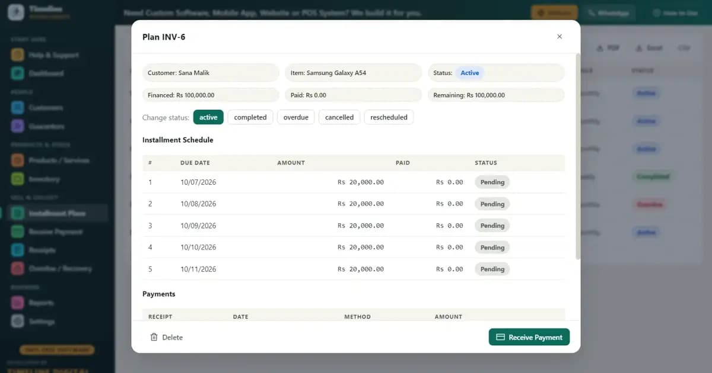
Task: Click the Timeline app logo
Action: point(17,12)
